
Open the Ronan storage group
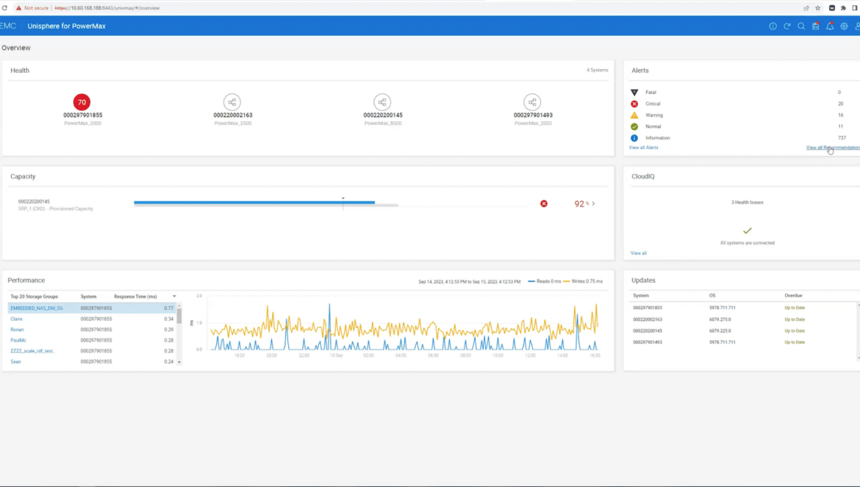pos(17,330)
